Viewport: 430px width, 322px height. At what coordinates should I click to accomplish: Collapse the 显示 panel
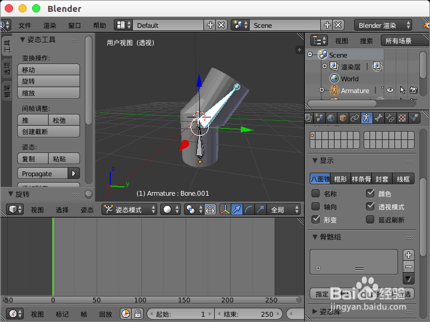click(315, 161)
